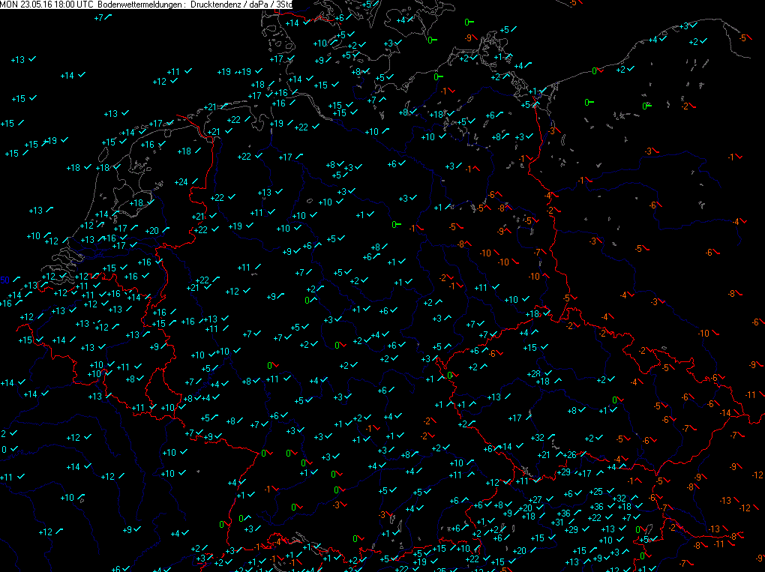Click the blue 50 latitude label
This screenshot has height=572, width=765.
pyautogui.click(x=4, y=280)
